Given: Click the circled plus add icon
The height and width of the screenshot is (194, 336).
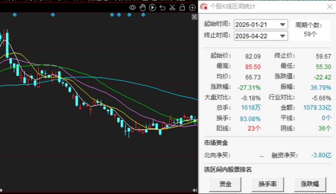Looking at the screenshot, I should pos(192,8).
